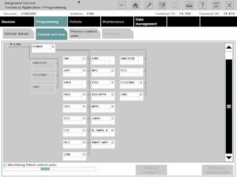The height and width of the screenshot is (177, 237).
Task: Toggle the marker on the PDC unit
Action: coord(113,83)
